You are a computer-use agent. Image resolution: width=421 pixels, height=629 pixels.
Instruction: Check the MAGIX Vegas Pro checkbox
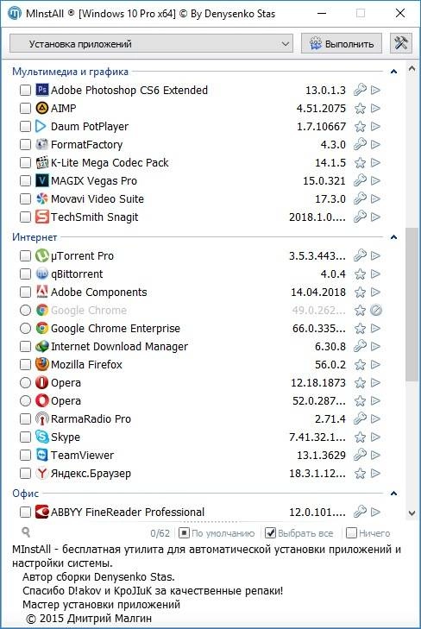(x=25, y=180)
